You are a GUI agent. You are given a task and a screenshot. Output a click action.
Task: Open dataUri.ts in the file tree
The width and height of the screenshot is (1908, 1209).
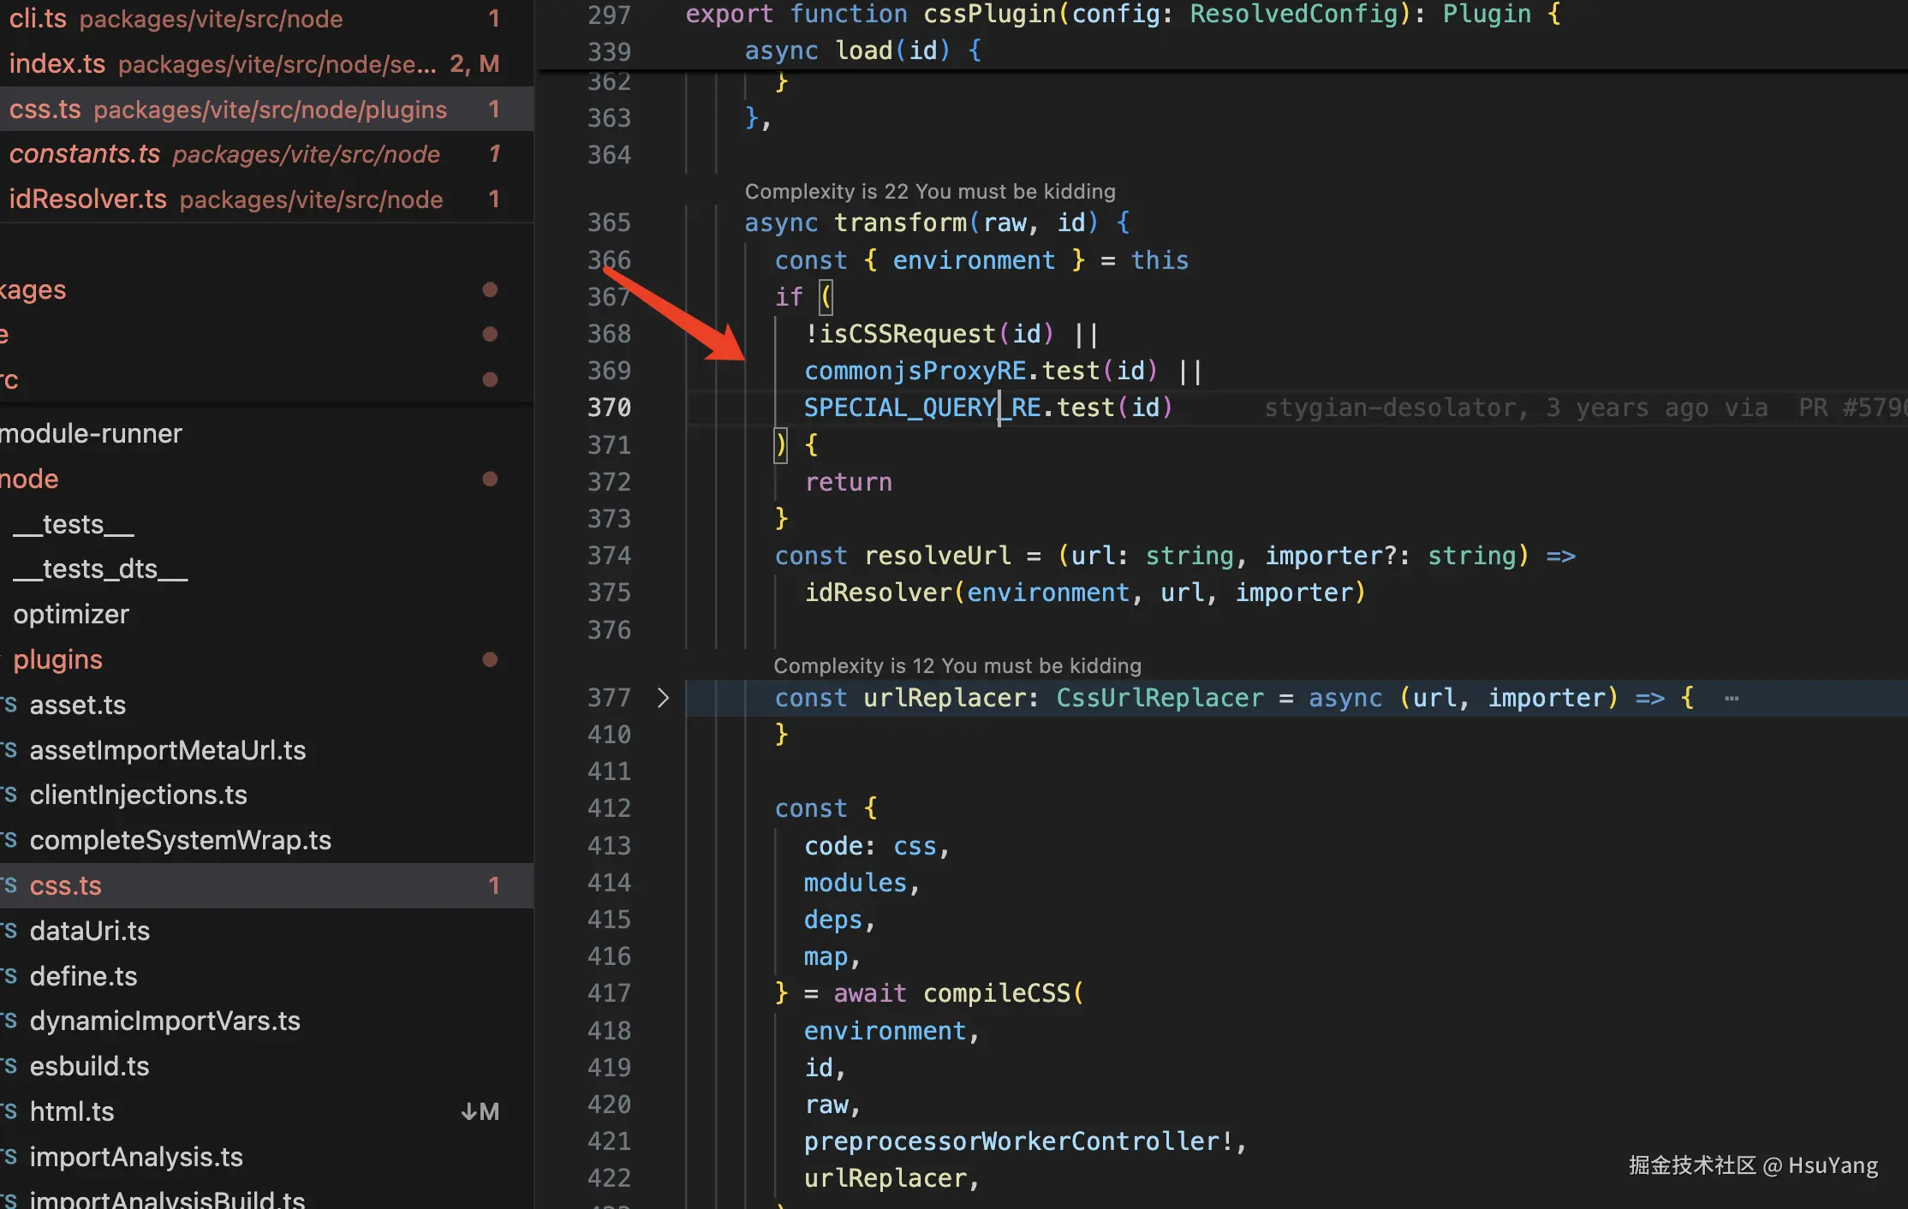89,931
